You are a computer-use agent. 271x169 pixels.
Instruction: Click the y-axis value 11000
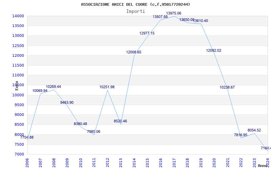(18, 75)
